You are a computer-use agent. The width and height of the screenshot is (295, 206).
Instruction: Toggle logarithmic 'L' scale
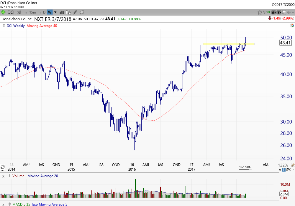click(x=283, y=170)
